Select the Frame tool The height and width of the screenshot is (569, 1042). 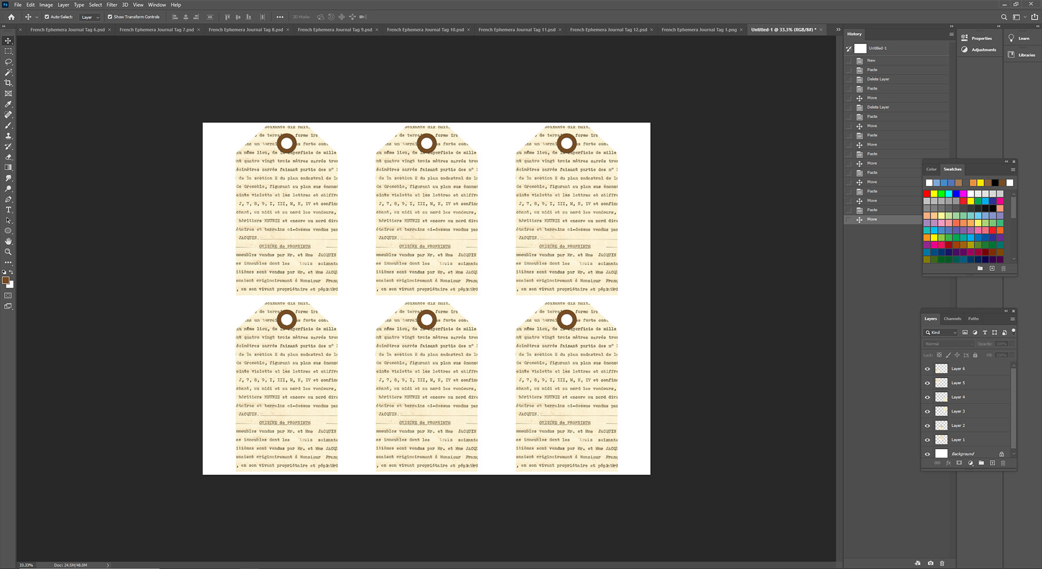point(8,93)
